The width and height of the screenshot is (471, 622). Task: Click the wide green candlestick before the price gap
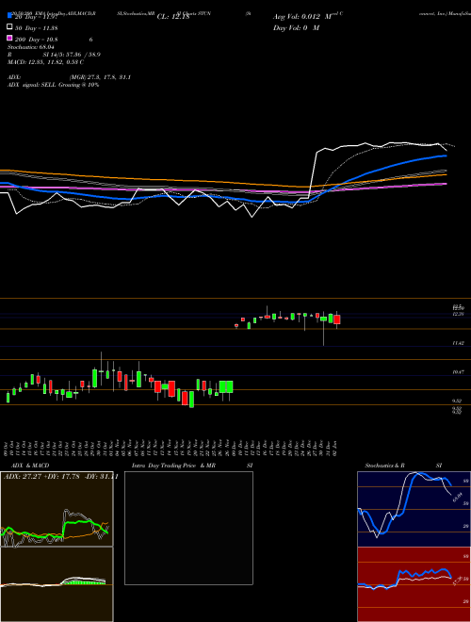click(226, 386)
